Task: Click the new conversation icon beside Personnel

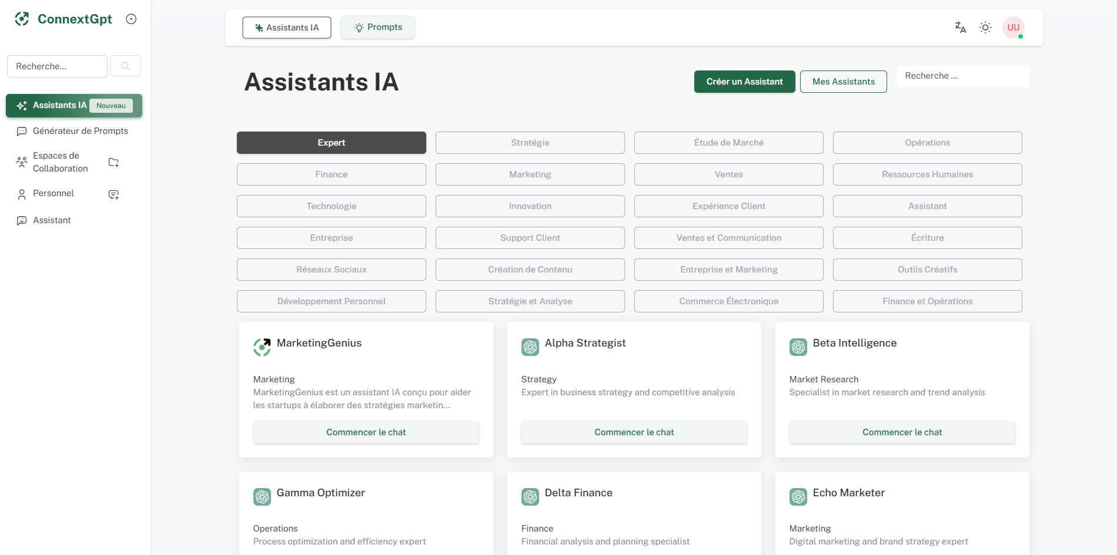Action: point(113,194)
